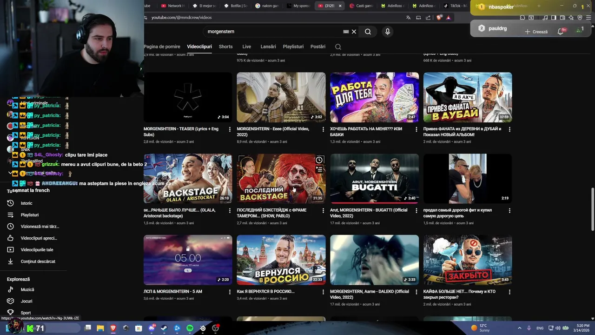Select the Videoclipuri channel tab
595x335 pixels.
tap(199, 47)
